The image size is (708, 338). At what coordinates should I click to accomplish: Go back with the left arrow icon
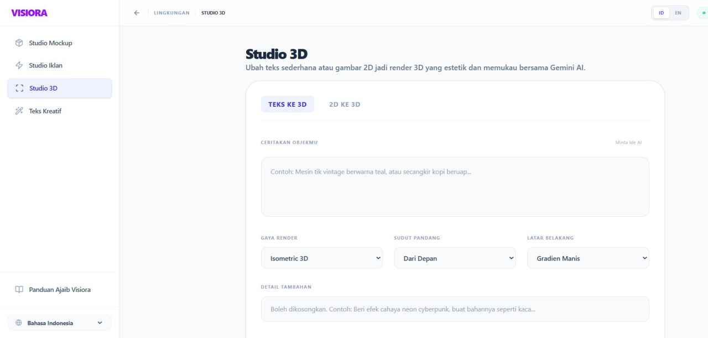(x=137, y=13)
